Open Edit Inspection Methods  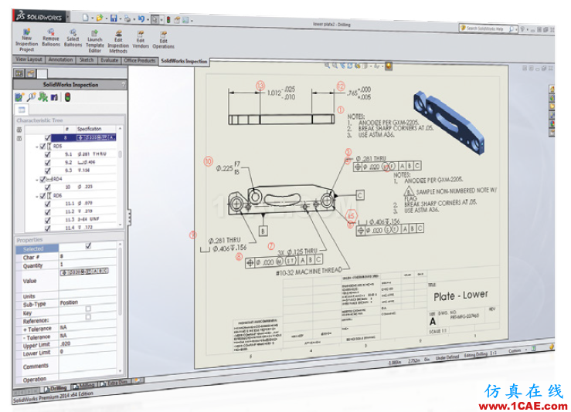118,42
